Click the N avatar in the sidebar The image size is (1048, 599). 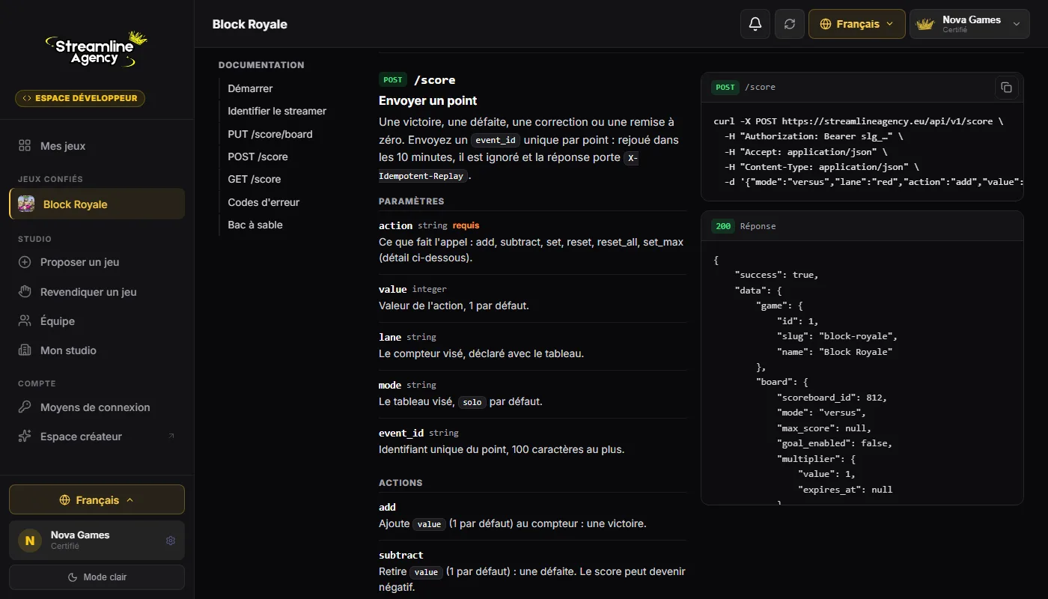click(30, 541)
